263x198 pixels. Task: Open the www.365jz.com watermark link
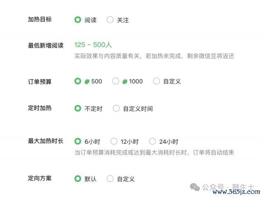coord(236,191)
